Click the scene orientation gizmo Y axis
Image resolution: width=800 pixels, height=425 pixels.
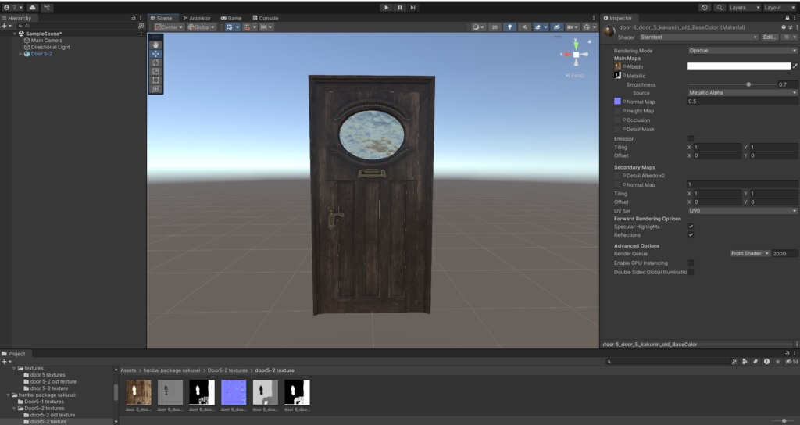(x=576, y=44)
